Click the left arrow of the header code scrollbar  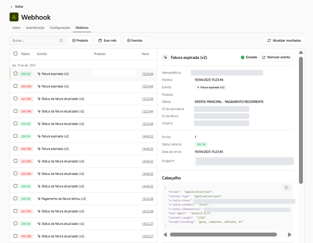click(165, 235)
